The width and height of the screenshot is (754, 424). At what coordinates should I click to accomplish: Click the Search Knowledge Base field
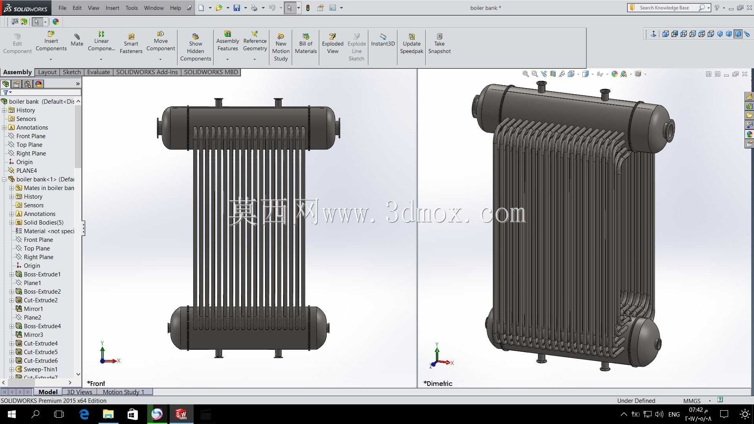664,8
